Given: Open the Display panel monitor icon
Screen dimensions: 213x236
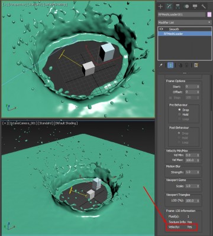Looking at the screenshot, I should [195, 6].
